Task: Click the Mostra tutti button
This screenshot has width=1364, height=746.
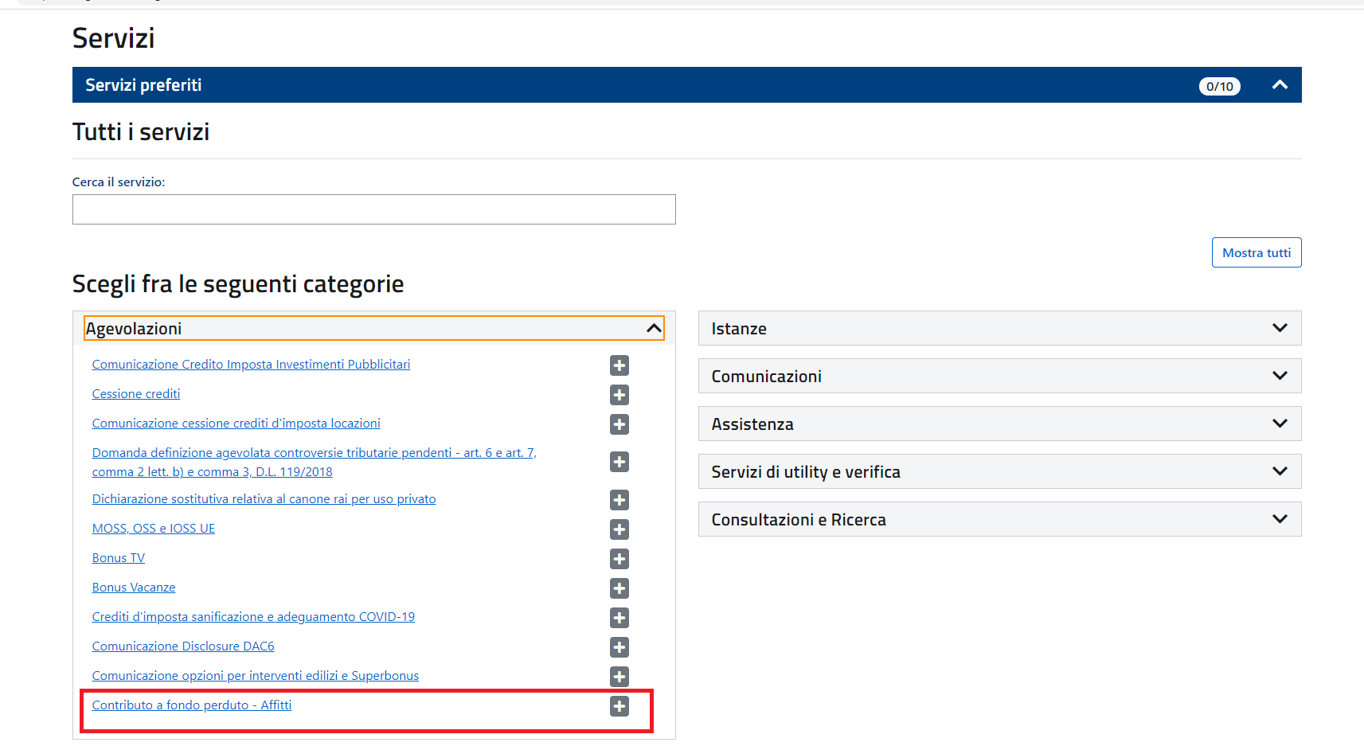Action: (1257, 252)
